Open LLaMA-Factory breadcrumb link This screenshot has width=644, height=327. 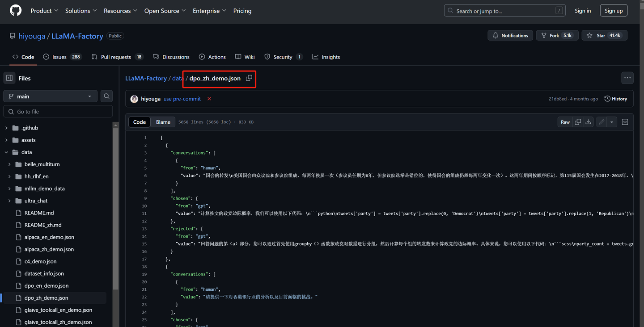[146, 78]
